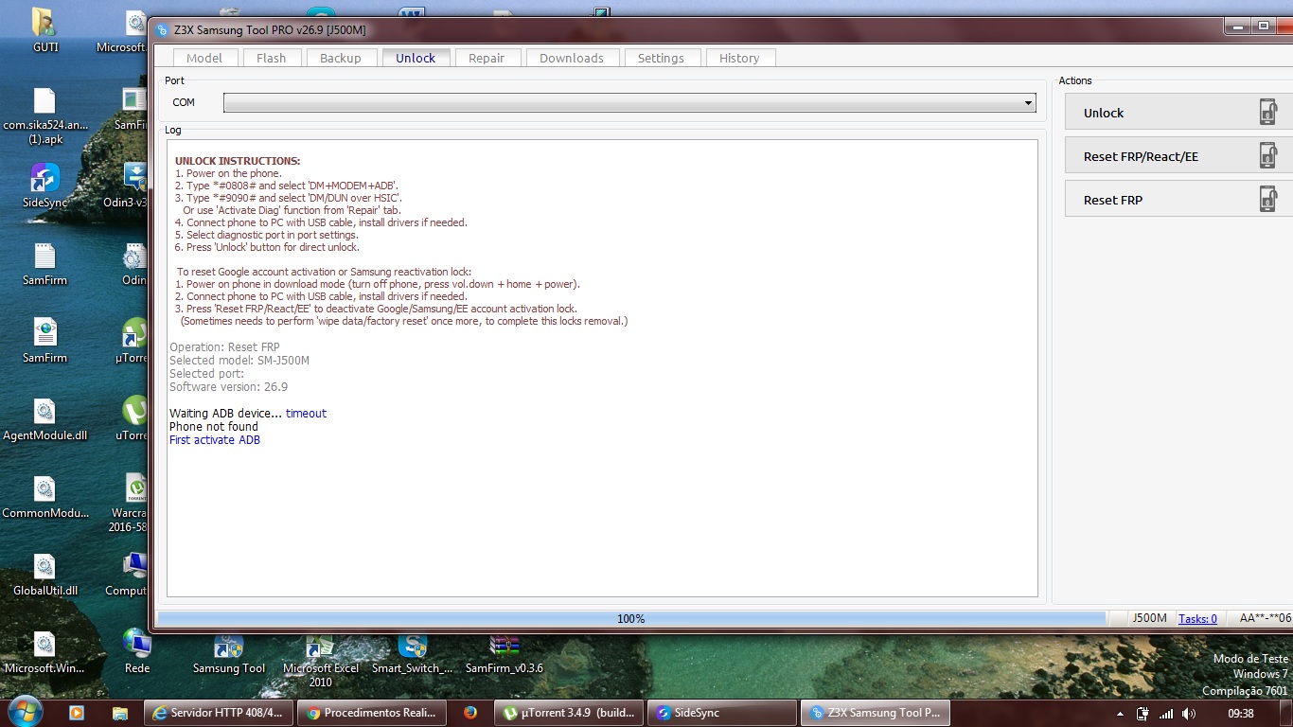Click network signal bars tray icon
This screenshot has height=727, width=1293.
(1166, 714)
